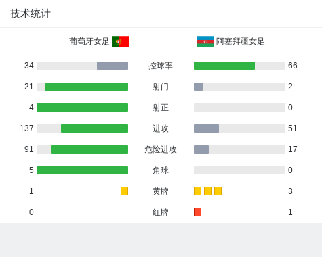Click the 角球 corner stat label
The width and height of the screenshot is (322, 257).
pos(161,170)
